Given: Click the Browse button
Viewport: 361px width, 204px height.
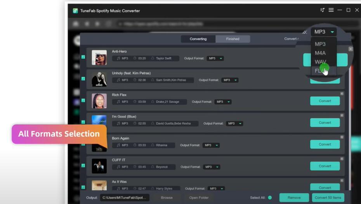Looking at the screenshot, I should click(167, 197).
